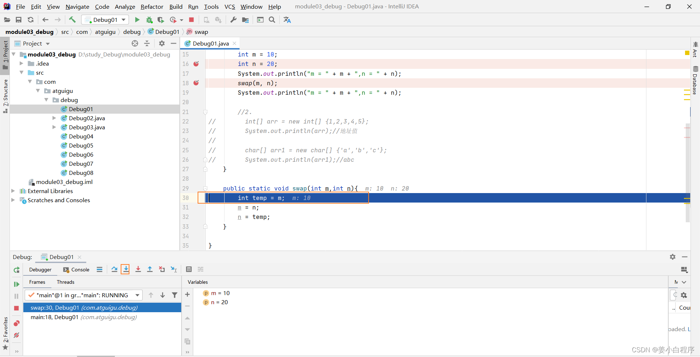Select Debug05 in the project tree
This screenshot has width=700, height=357.
pos(81,145)
